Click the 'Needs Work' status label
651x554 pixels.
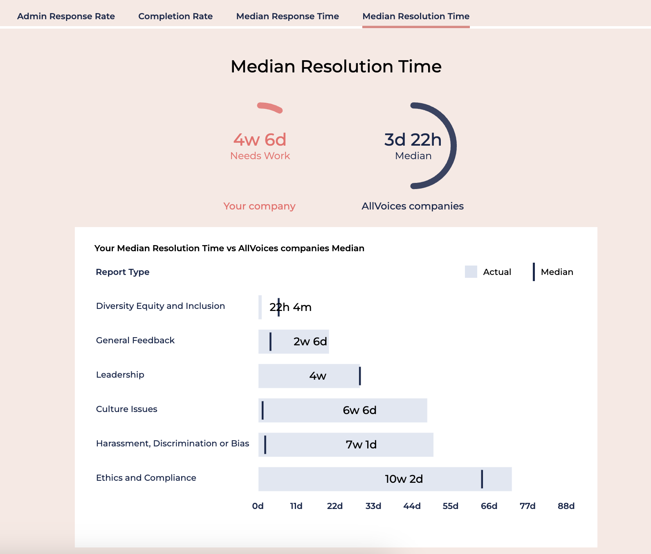pos(260,156)
